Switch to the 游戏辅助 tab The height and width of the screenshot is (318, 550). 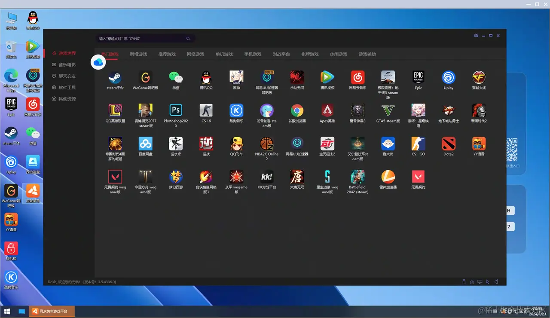coord(367,54)
